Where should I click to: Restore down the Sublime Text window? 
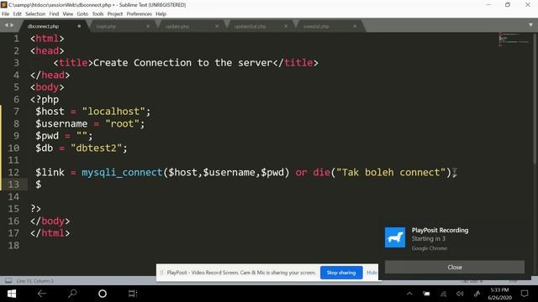(508, 5)
